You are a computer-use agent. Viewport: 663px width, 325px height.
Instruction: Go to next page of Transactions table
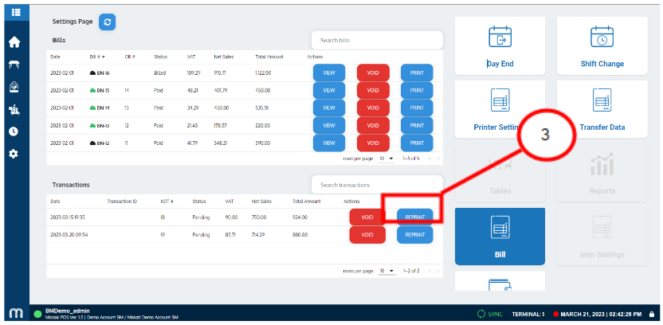(x=438, y=272)
